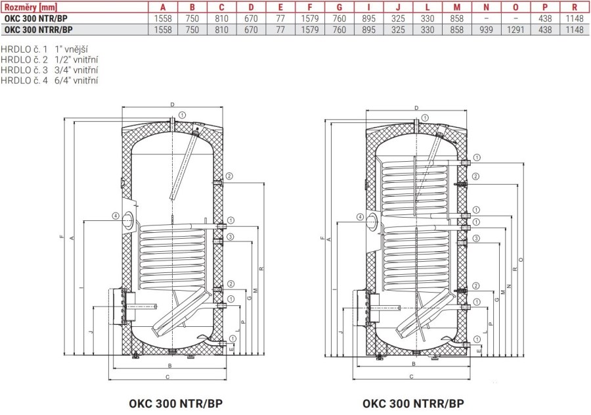591x415 pixels.
Task: Click "330" in the OKC 300 NTRR/BP table row
Action: [x=427, y=30]
